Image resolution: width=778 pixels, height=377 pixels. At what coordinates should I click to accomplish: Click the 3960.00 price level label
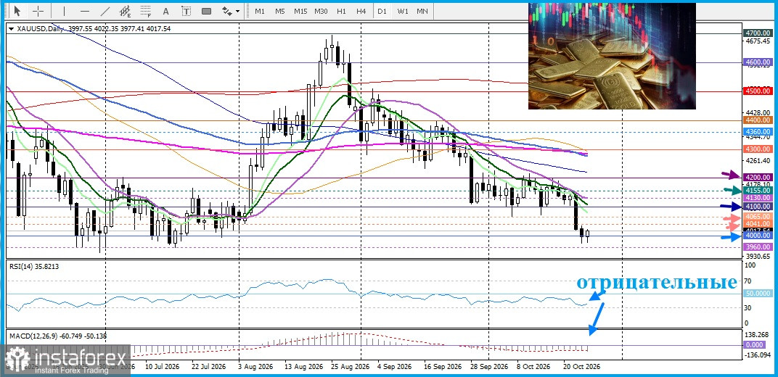(758, 246)
